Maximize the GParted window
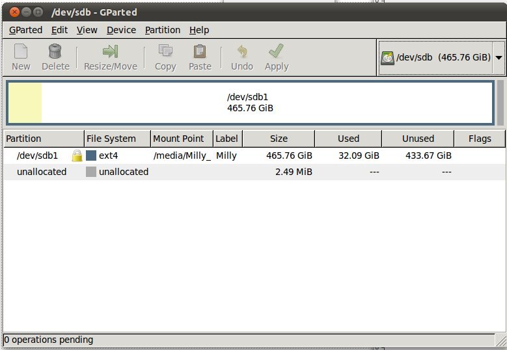The width and height of the screenshot is (507, 350). coord(38,12)
